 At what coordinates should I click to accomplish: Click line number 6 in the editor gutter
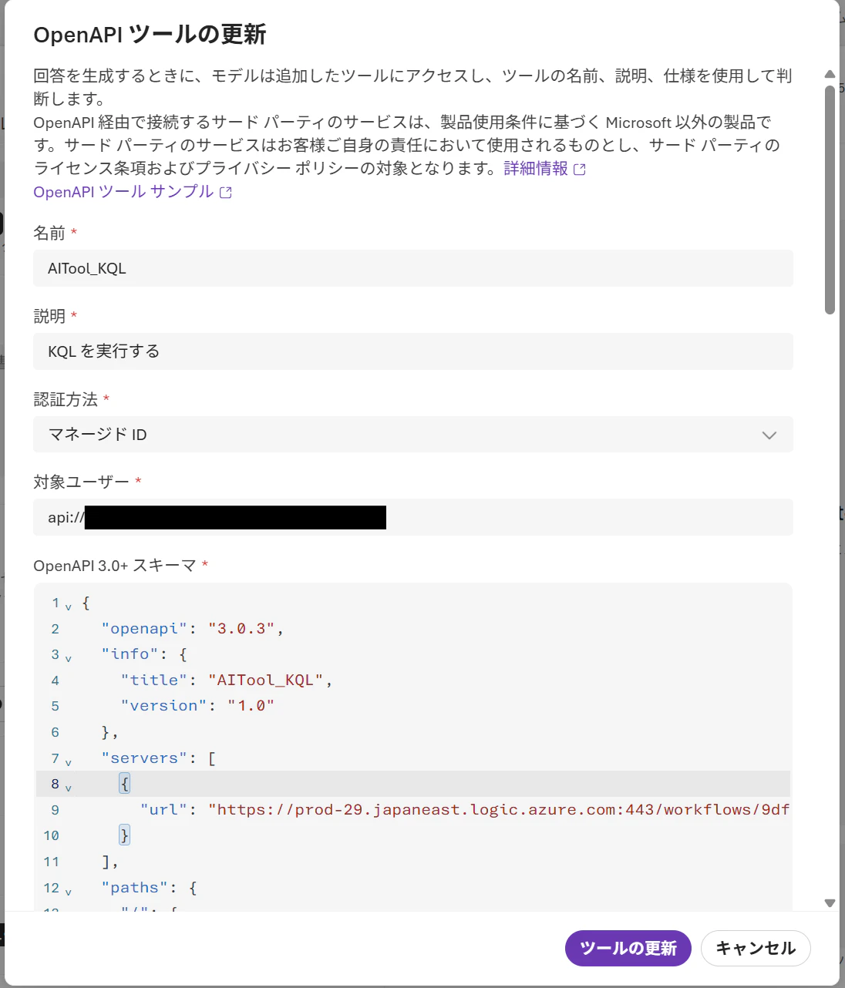55,732
